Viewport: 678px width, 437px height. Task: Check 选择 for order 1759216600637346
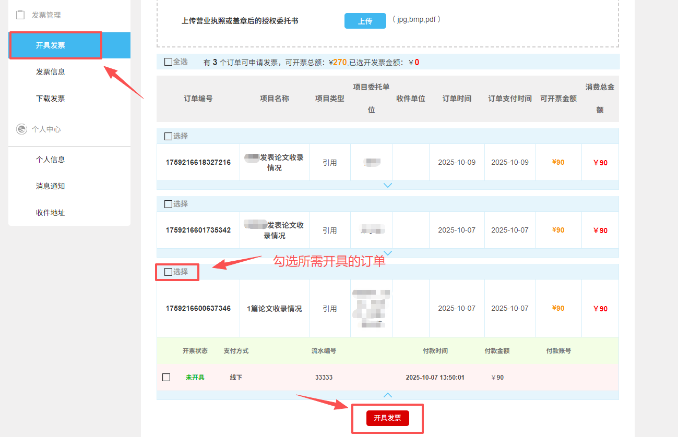(x=168, y=272)
